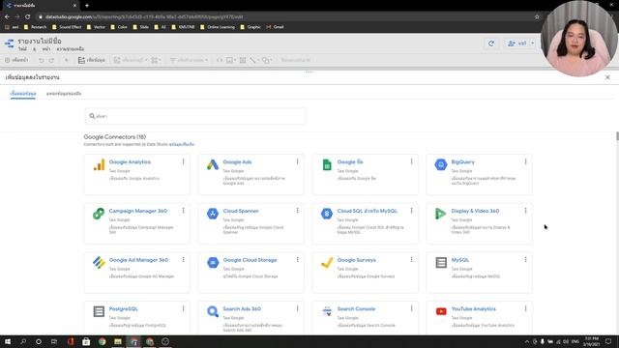619x348 pixels.
Task: Click the Gmail bookmark
Action: tap(275, 27)
